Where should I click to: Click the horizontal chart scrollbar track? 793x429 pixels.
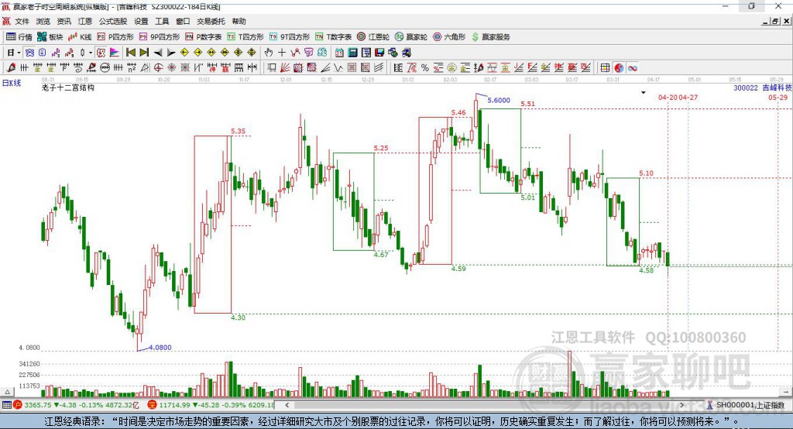click(485, 405)
